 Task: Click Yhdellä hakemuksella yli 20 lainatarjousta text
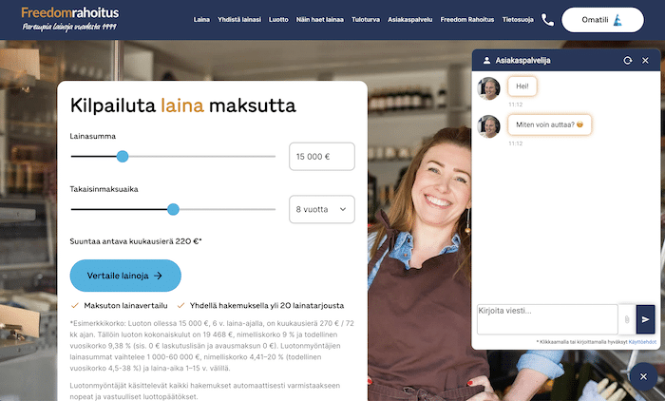pyautogui.click(x=267, y=306)
